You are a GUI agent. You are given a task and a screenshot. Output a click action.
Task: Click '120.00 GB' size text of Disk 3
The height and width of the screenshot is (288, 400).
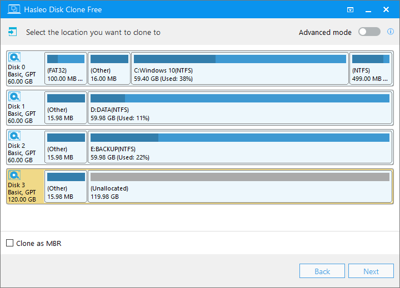22,199
